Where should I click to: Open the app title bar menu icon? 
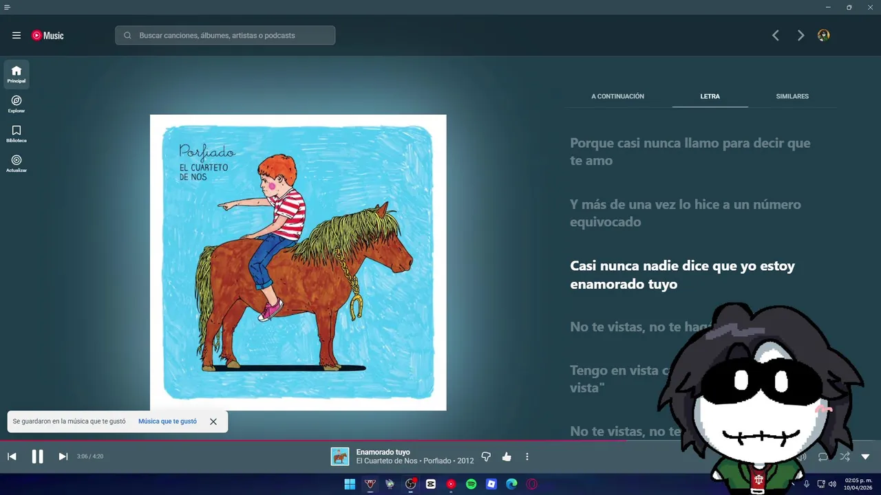point(7,7)
